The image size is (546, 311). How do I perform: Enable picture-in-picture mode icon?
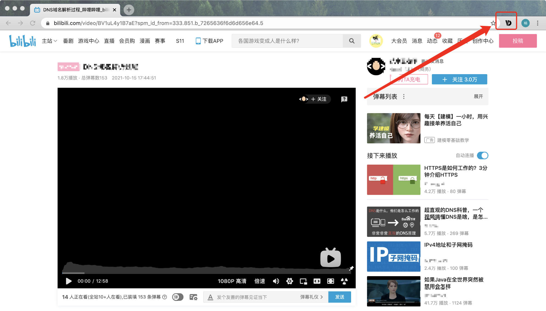pos(303,281)
